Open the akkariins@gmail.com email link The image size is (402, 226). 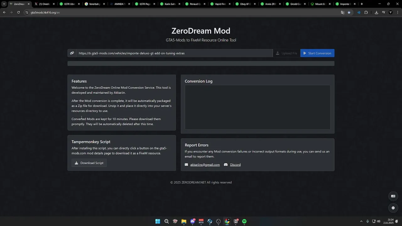pyautogui.click(x=205, y=165)
